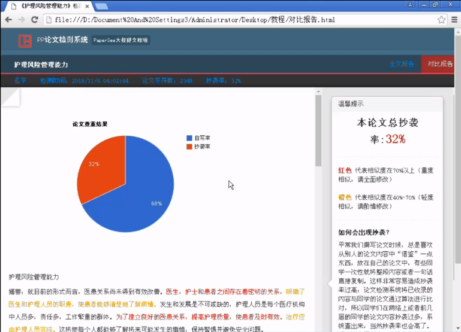The image size is (461, 332).
Task: Click the page scrollbar up arrow
Action: pos(458,31)
